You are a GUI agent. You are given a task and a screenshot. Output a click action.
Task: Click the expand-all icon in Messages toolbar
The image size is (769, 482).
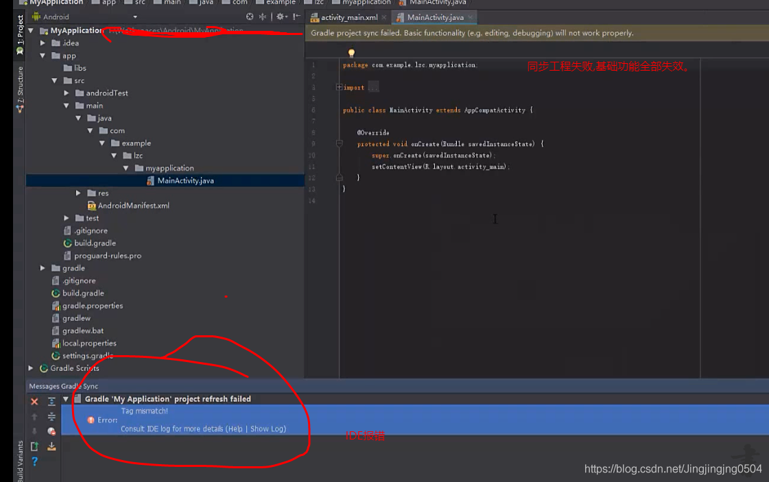51,402
